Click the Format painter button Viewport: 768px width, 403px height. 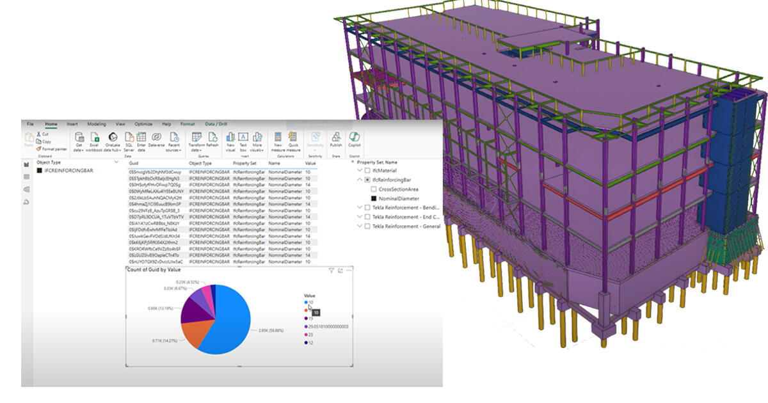pyautogui.click(x=50, y=148)
